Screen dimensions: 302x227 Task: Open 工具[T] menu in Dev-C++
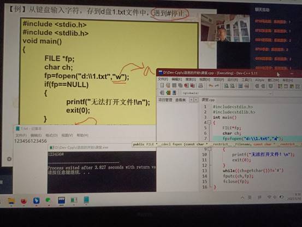point(246,80)
